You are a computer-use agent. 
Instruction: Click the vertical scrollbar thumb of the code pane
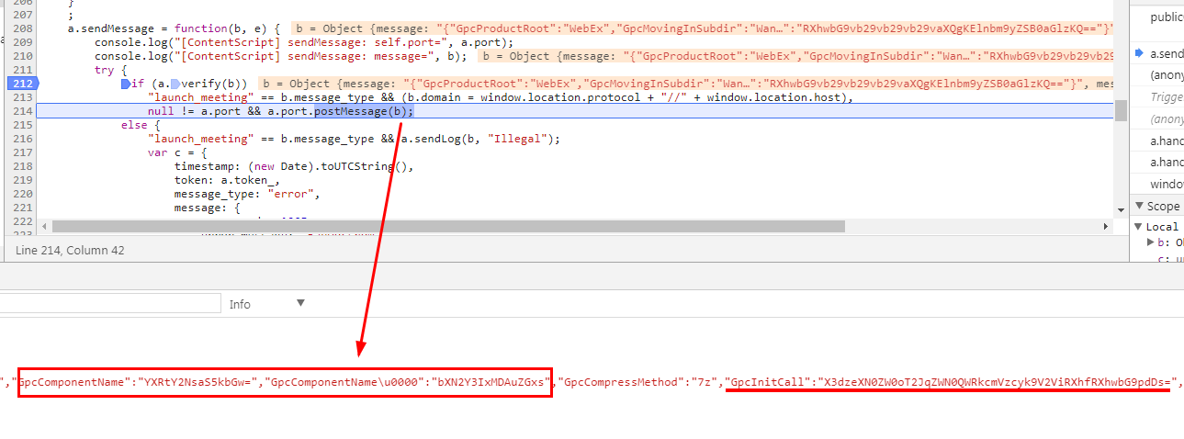tap(1121, 111)
